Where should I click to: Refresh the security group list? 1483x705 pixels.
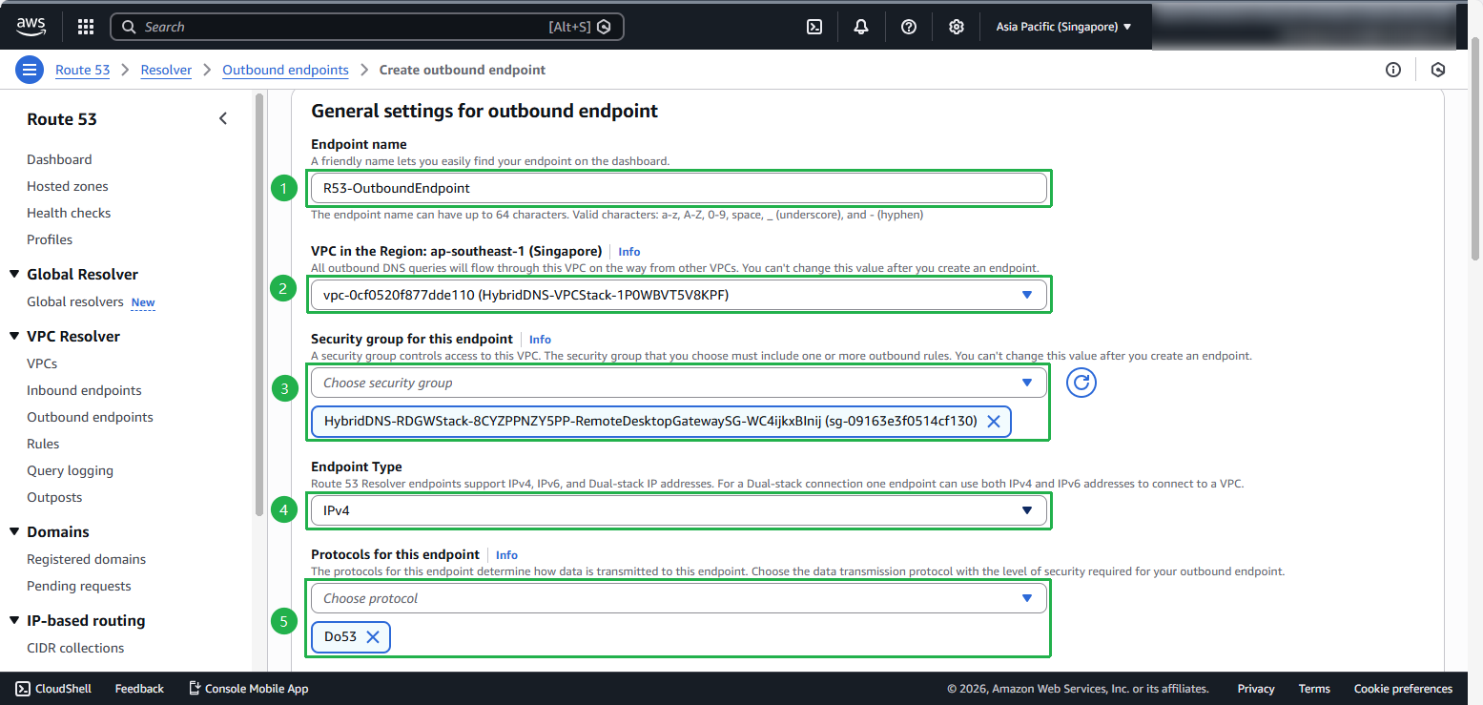pos(1081,383)
